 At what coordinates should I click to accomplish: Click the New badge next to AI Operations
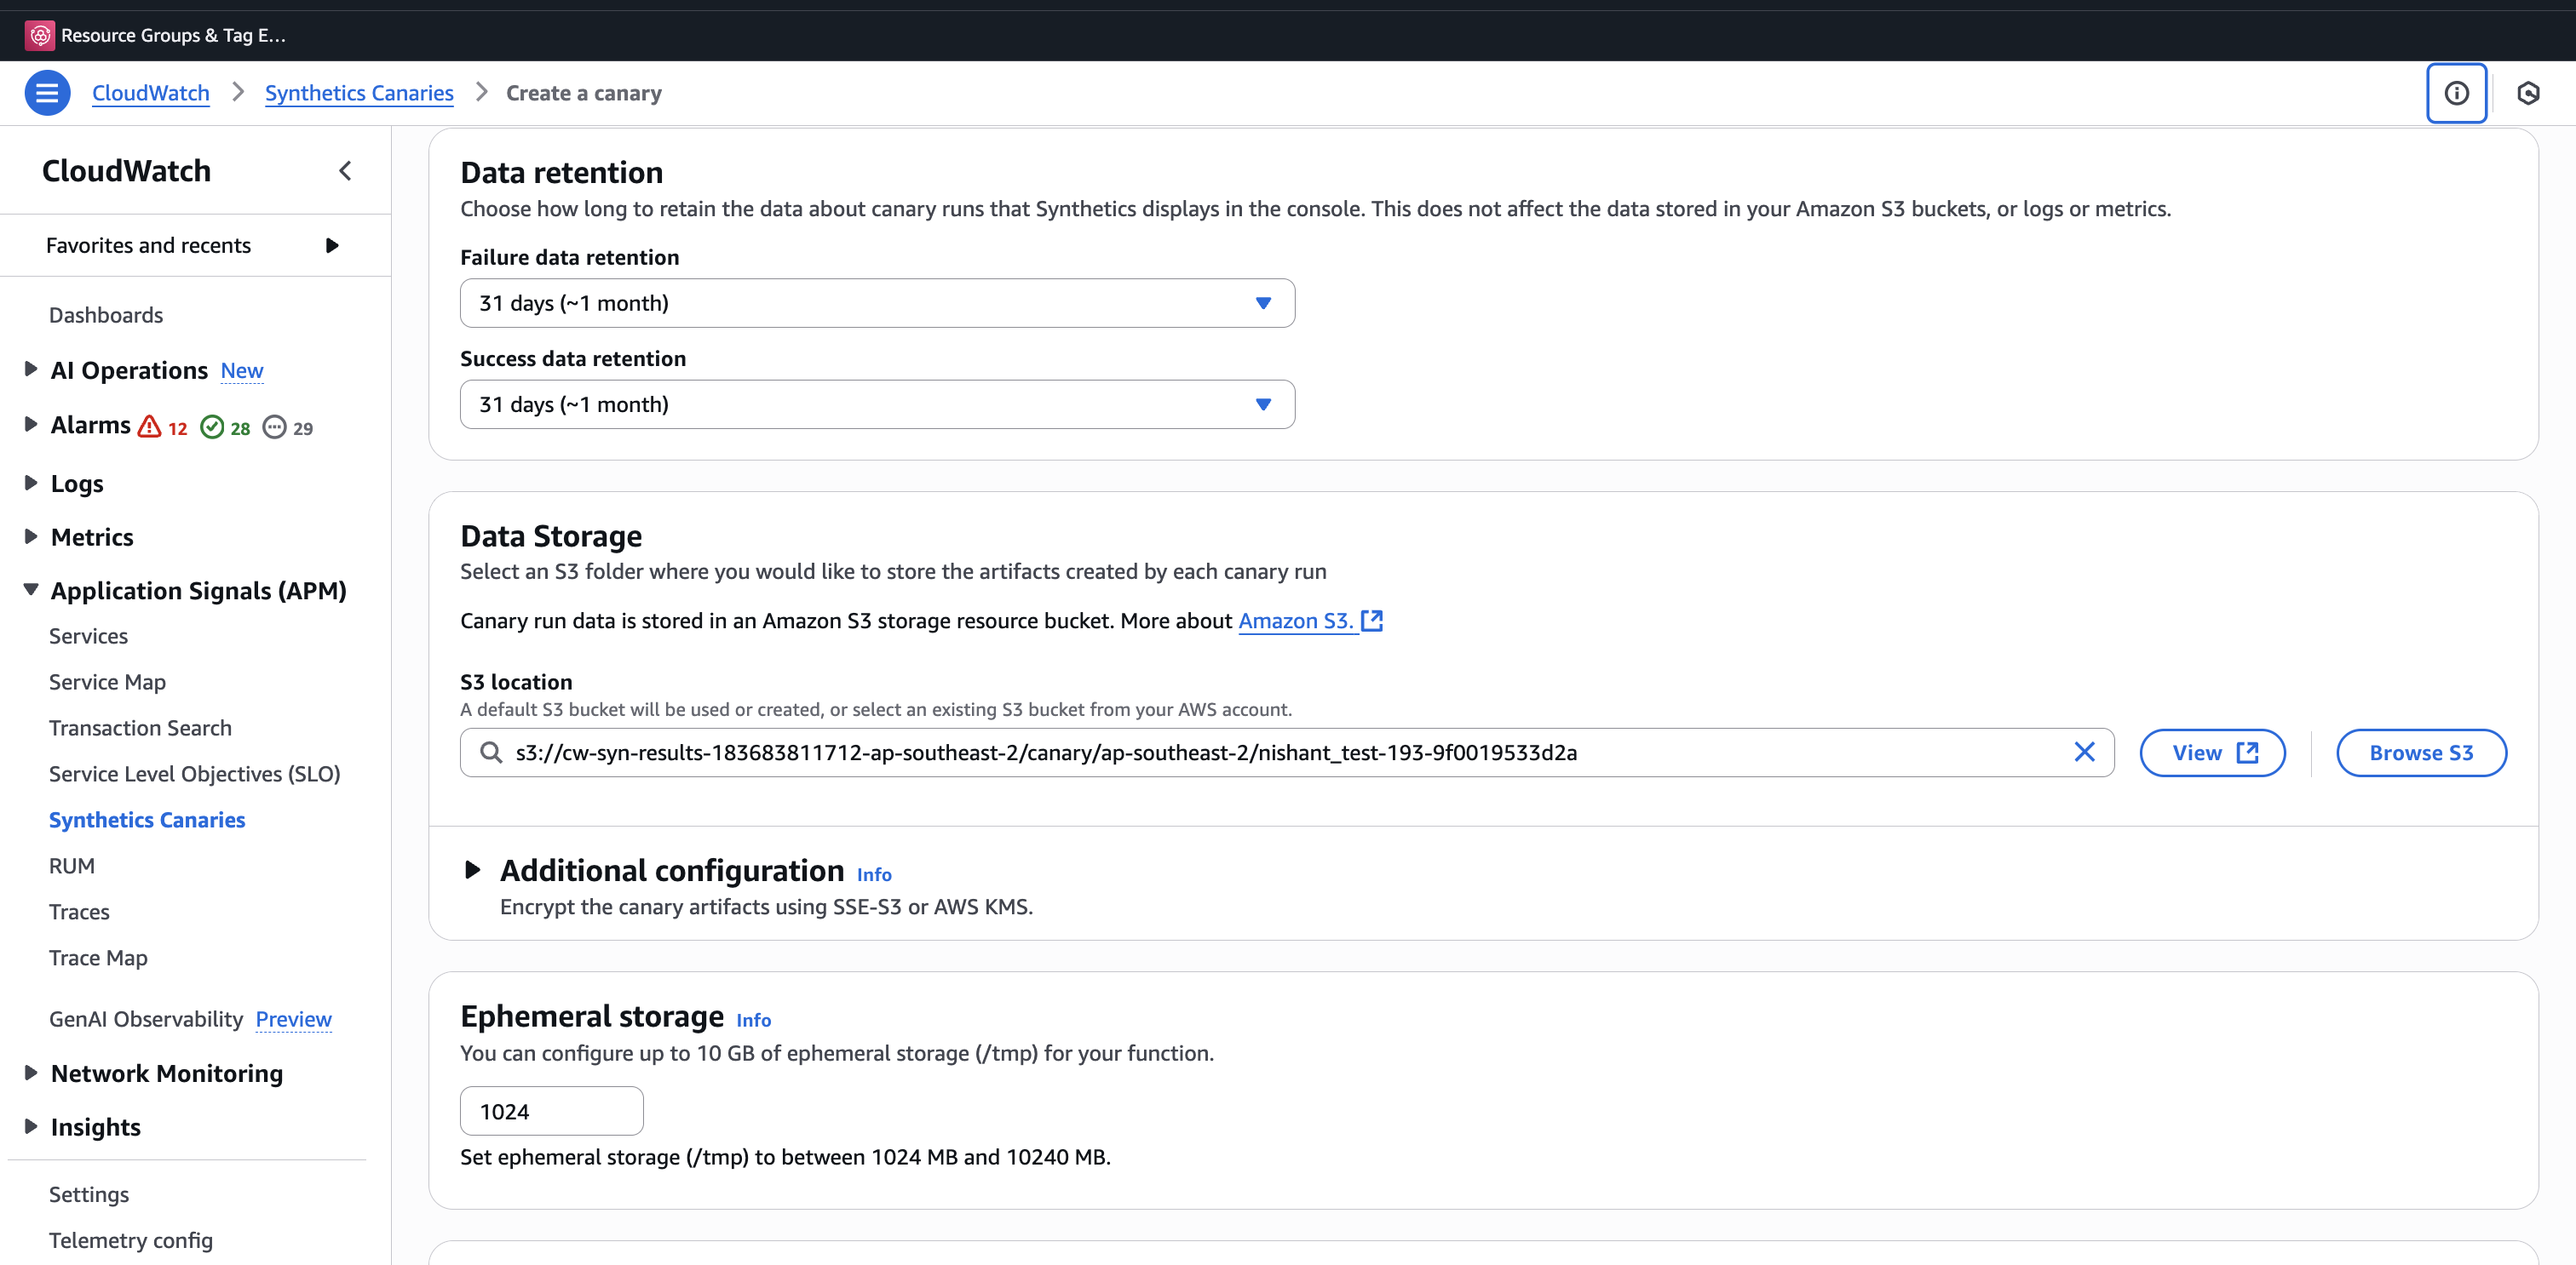tap(242, 370)
